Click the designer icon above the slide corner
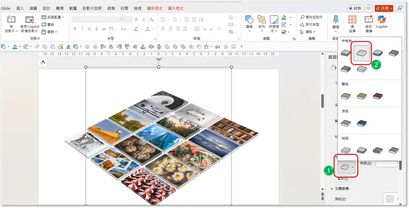This screenshot has height=208, width=409. coord(43,62)
